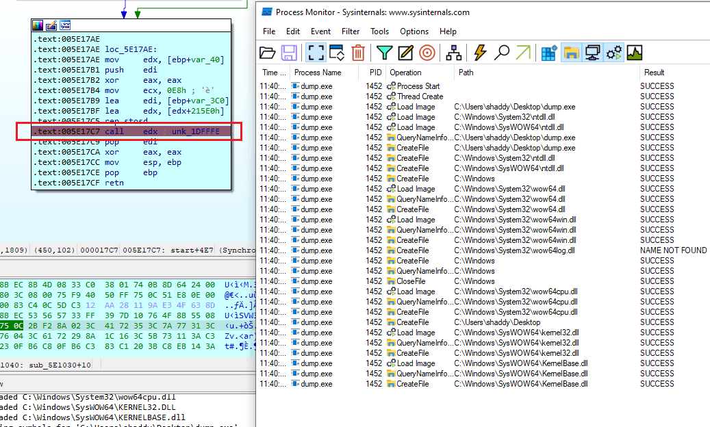The width and height of the screenshot is (710, 427).
Task: Toggle Show File System Activity folder icon
Action: (x=571, y=53)
